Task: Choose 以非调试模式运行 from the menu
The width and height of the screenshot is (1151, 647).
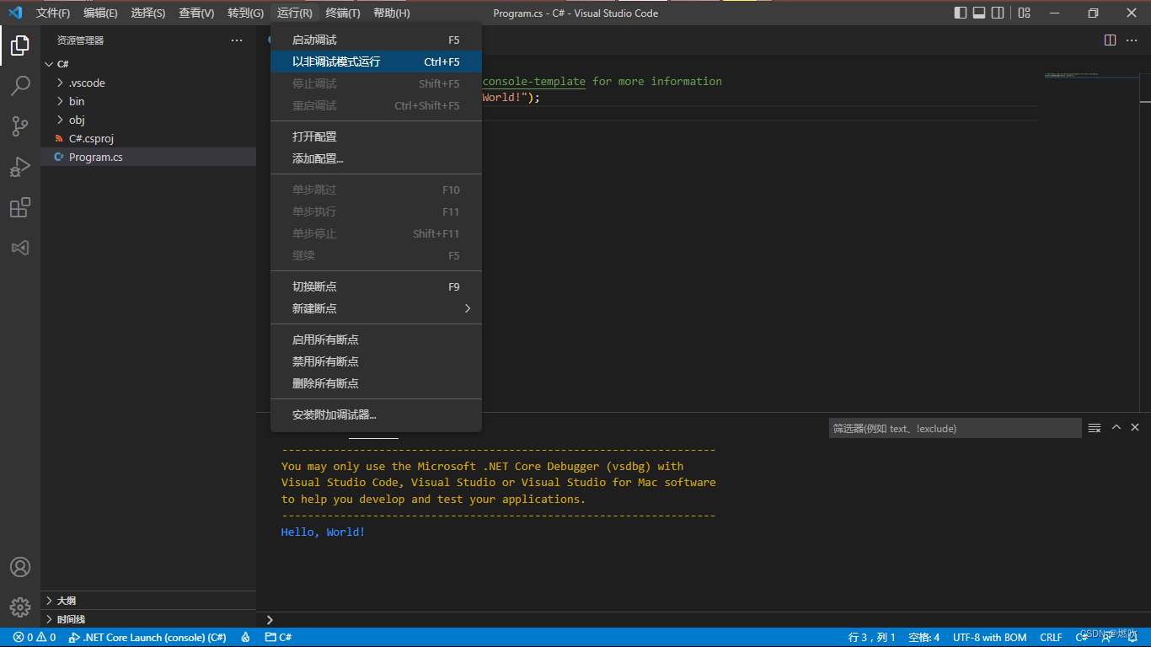Action: 376,61
